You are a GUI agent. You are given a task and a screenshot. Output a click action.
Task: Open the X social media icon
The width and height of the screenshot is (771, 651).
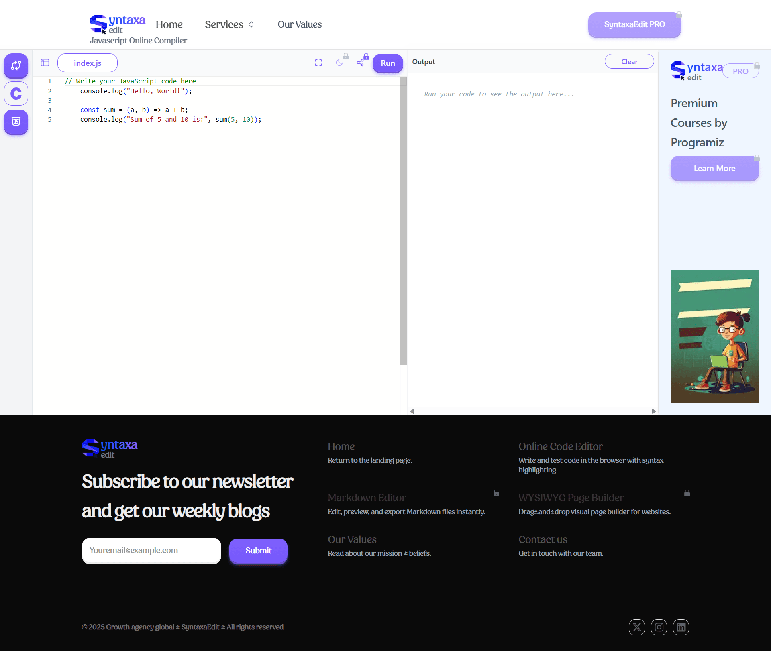[x=636, y=627]
